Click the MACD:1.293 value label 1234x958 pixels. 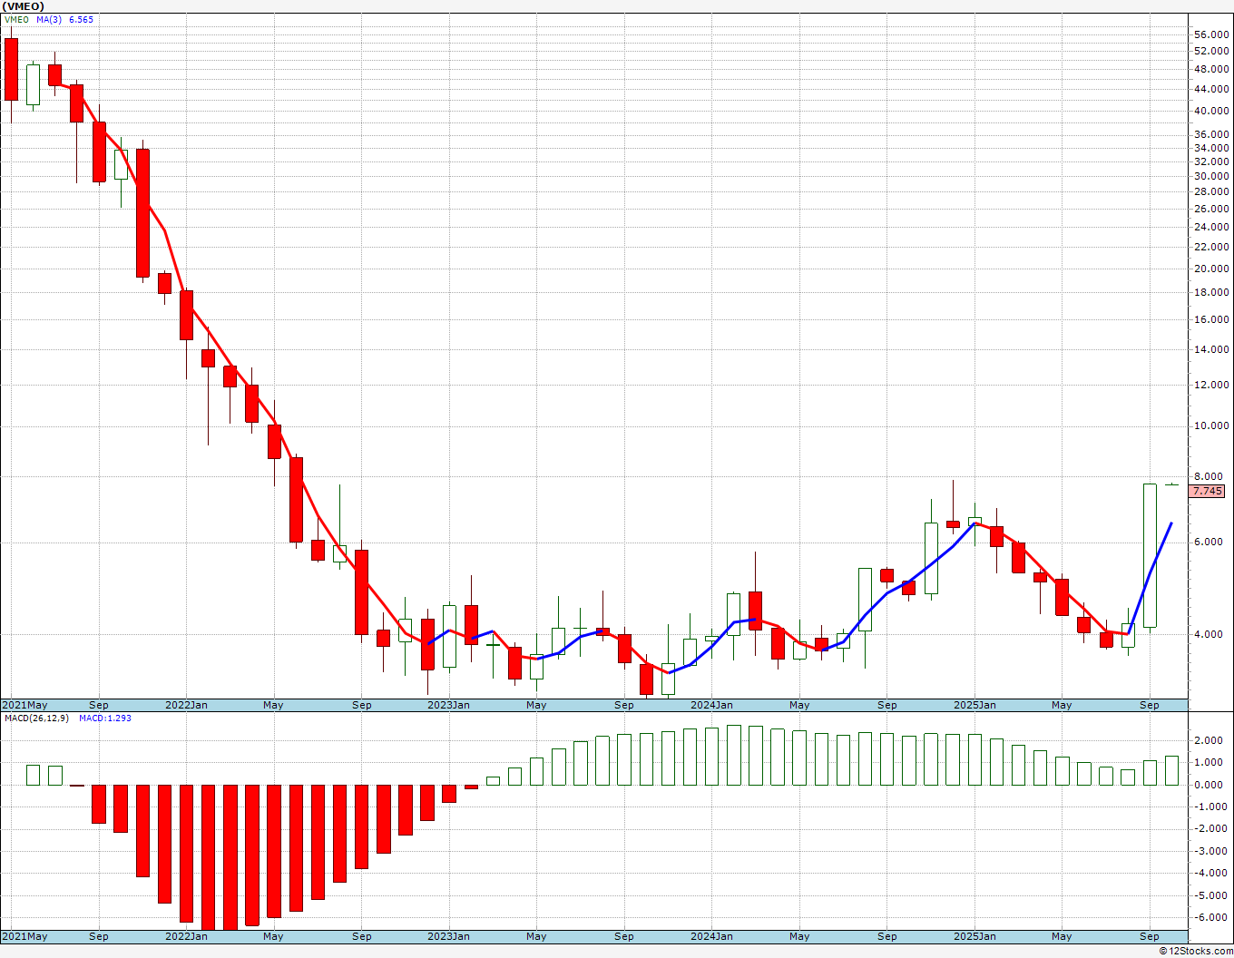point(105,718)
